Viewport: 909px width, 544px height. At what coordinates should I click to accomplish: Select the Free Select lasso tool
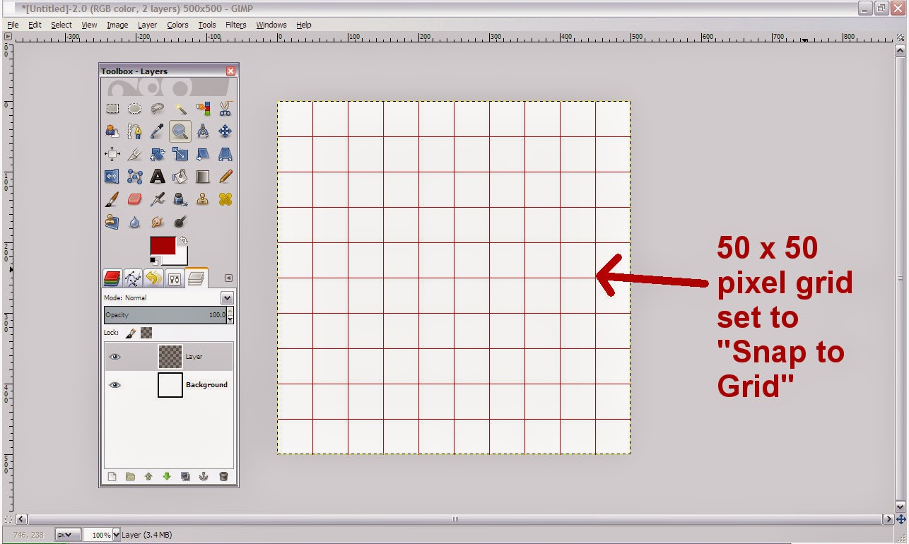157,109
